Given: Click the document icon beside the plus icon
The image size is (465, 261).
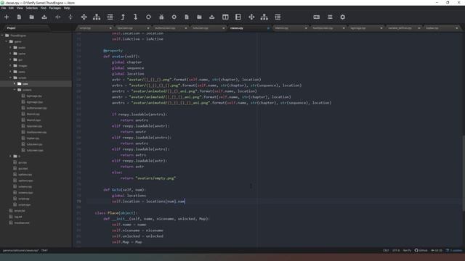Looking at the screenshot, I should click(19, 17).
